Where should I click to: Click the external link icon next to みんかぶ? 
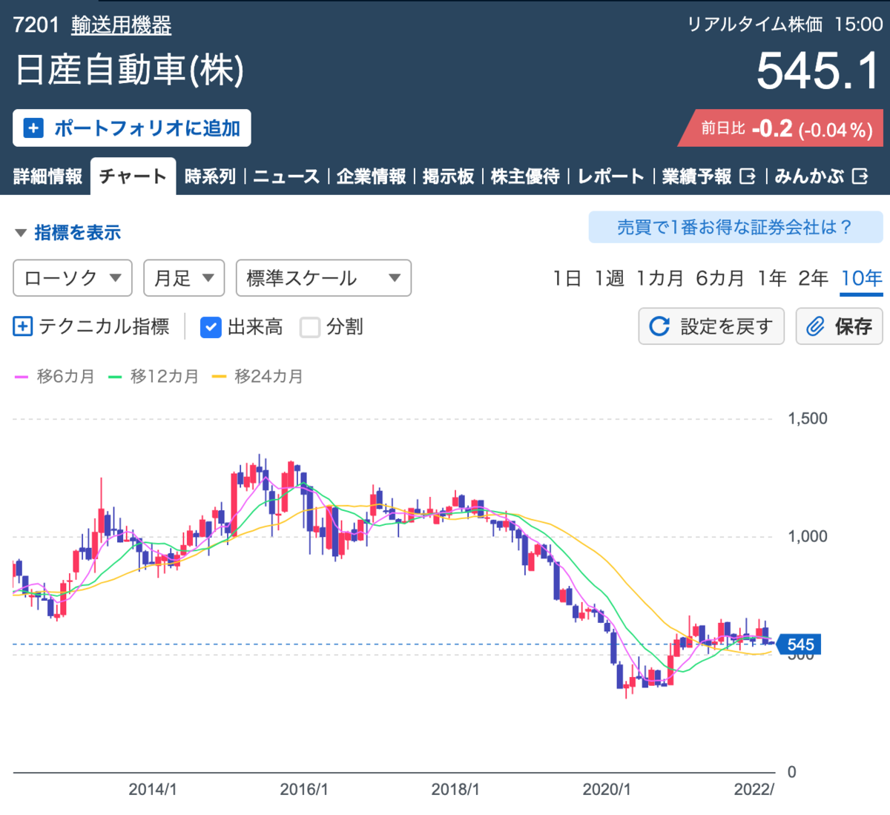860,176
